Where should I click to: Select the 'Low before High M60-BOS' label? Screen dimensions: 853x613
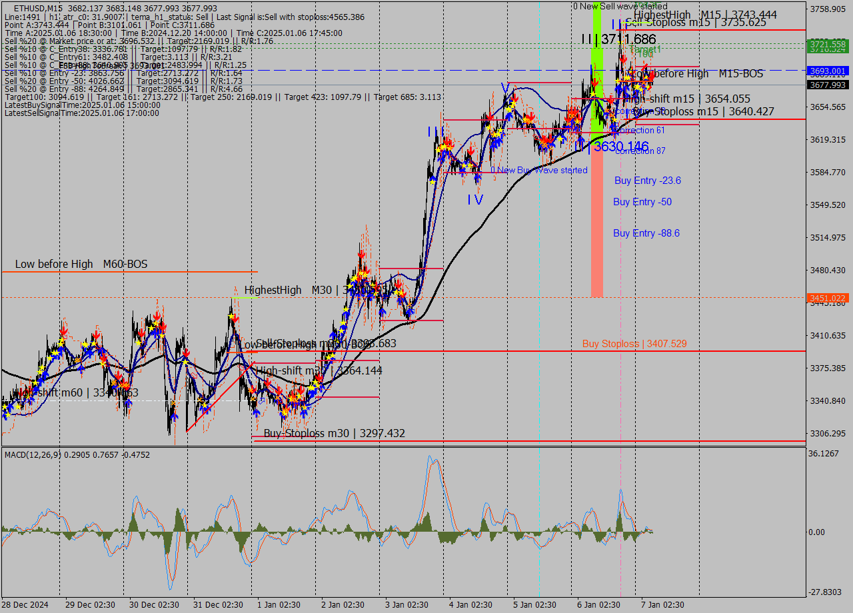pyautogui.click(x=81, y=265)
